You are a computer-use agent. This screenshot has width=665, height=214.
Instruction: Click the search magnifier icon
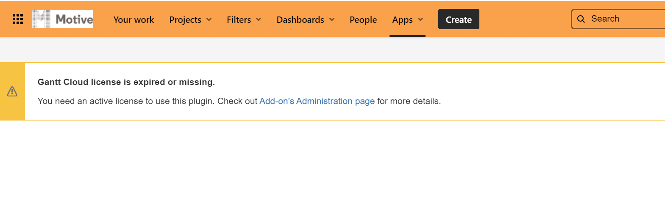(581, 19)
